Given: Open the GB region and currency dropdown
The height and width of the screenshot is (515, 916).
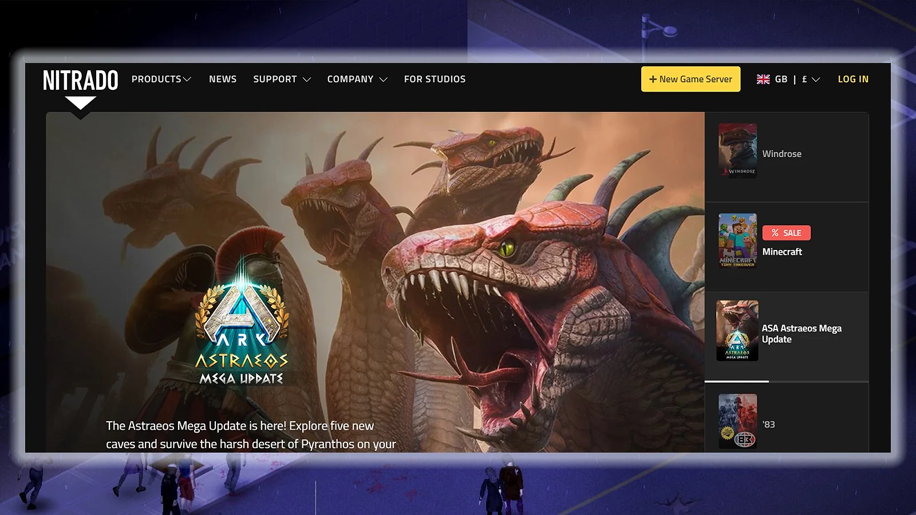Looking at the screenshot, I should tap(788, 79).
